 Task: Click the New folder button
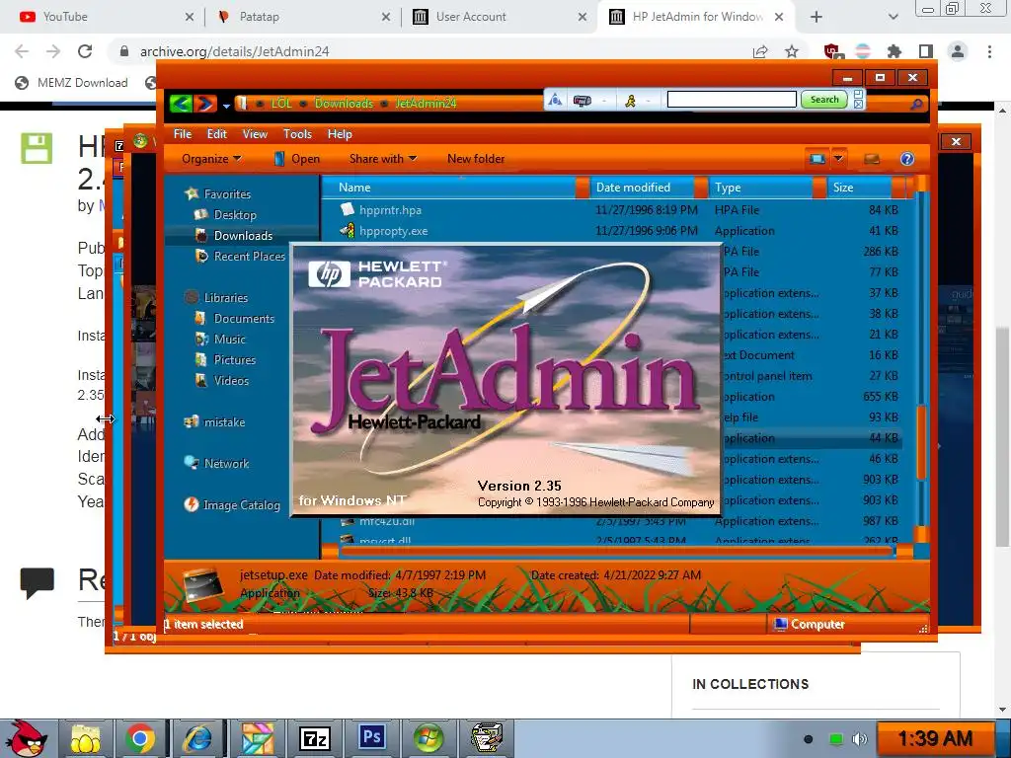point(476,159)
